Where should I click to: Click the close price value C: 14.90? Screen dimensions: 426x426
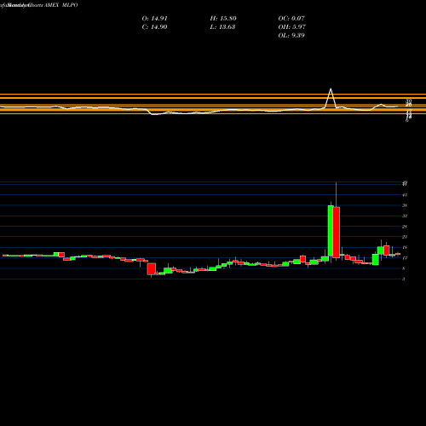tap(154, 27)
